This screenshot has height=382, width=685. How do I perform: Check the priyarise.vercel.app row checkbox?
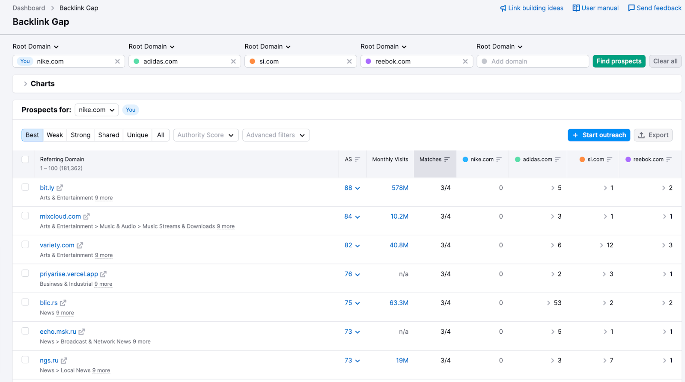point(25,273)
